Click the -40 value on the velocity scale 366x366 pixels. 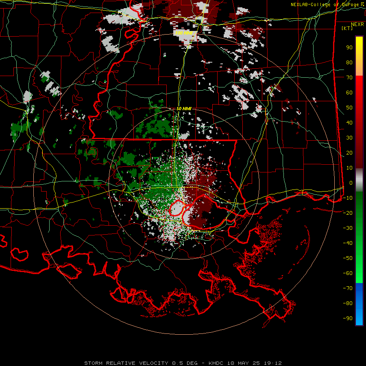click(x=348, y=243)
